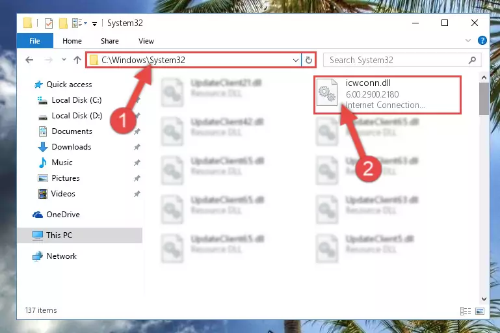Click the Properties checkmark icon in title bar
Viewport: 500px width, 333px height.
(x=49, y=23)
